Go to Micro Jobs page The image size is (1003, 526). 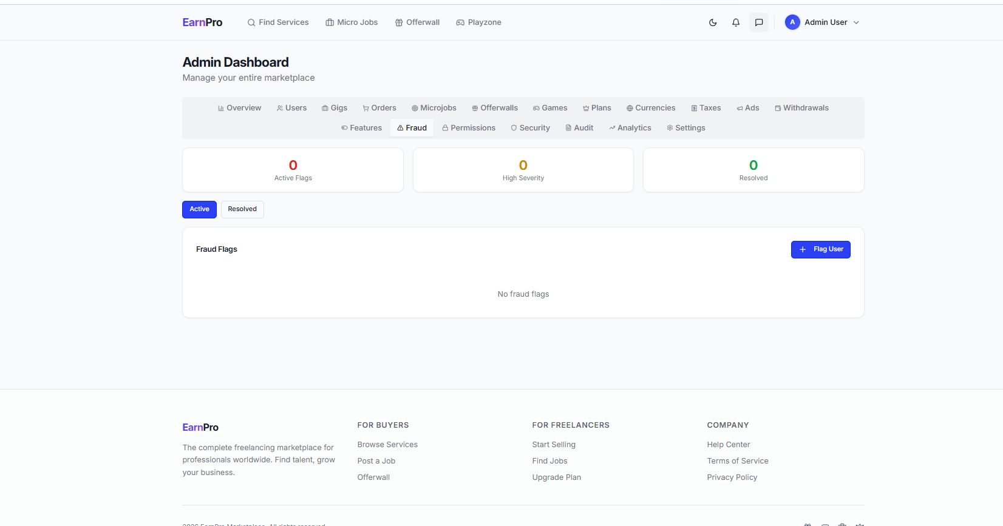[352, 22]
